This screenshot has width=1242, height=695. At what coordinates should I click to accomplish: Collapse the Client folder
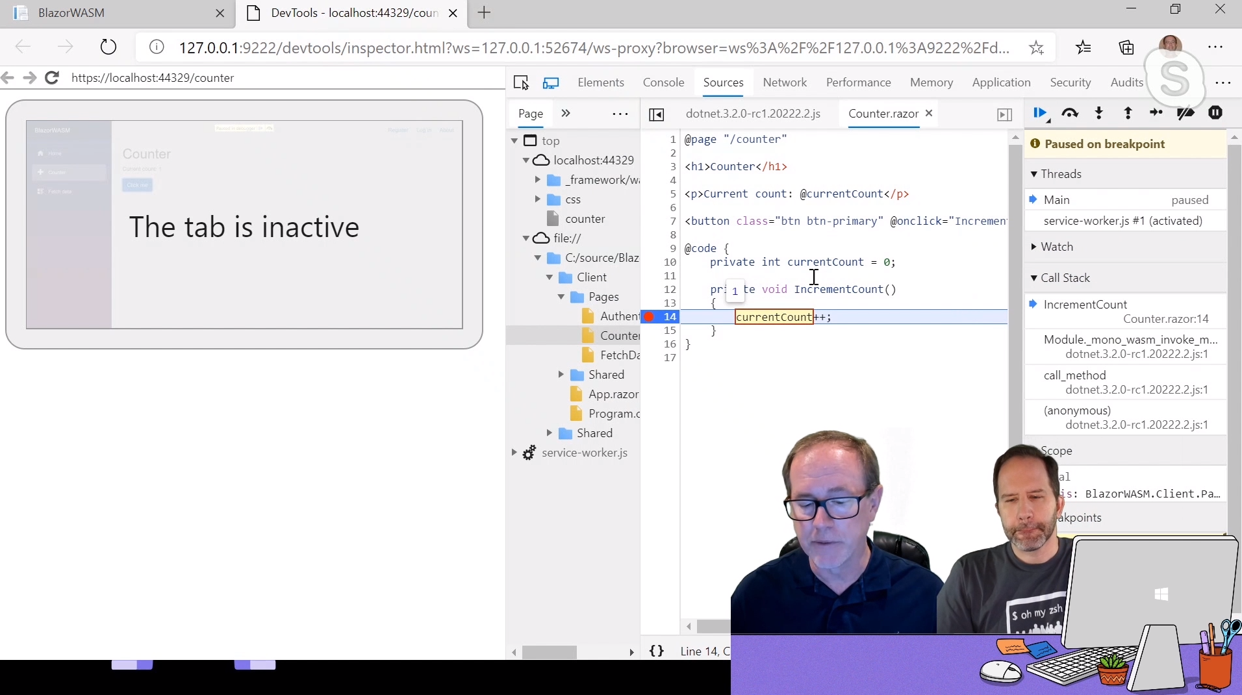(550, 277)
